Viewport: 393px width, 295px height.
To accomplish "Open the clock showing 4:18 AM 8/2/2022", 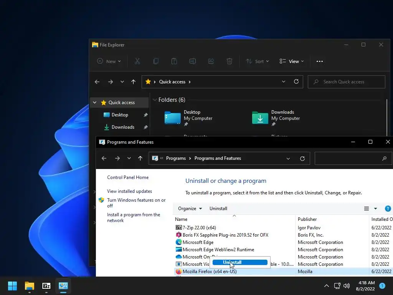I will (x=365, y=286).
